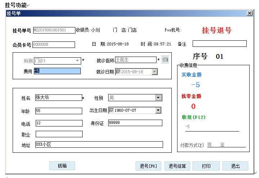
Task: Click the 退号结算 settlement button
Action: [x=177, y=166]
